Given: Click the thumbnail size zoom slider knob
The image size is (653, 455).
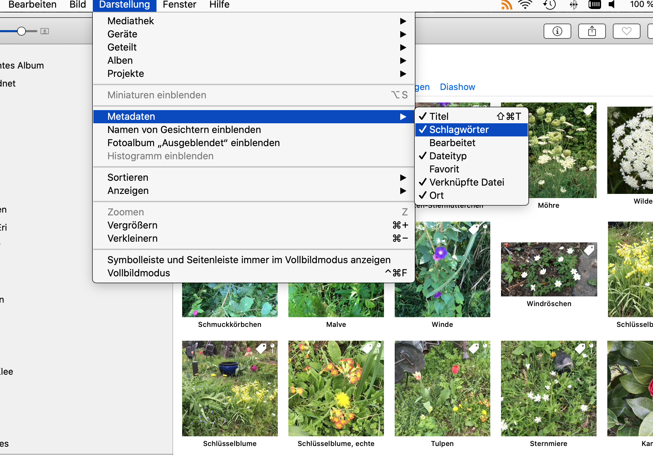Looking at the screenshot, I should tap(21, 31).
